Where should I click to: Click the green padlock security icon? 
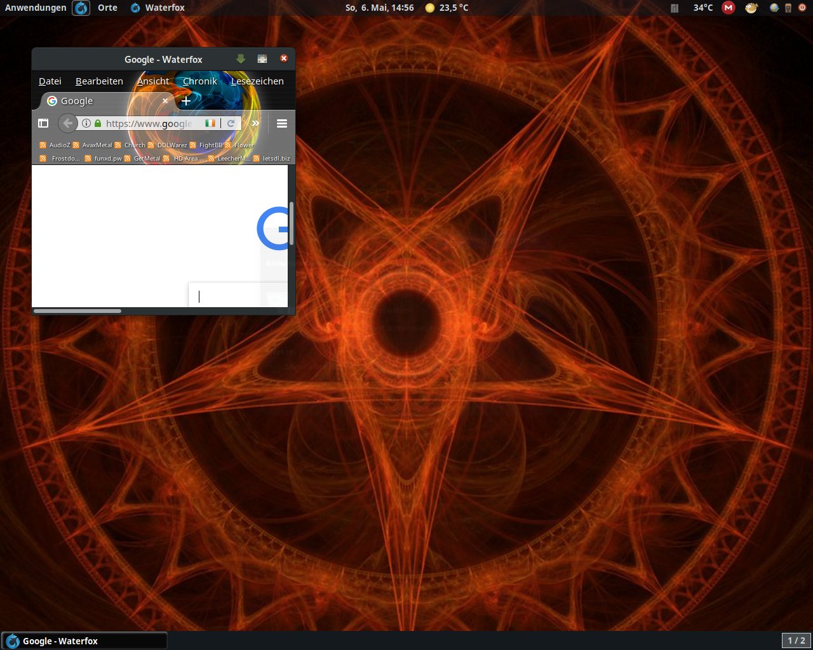click(98, 123)
